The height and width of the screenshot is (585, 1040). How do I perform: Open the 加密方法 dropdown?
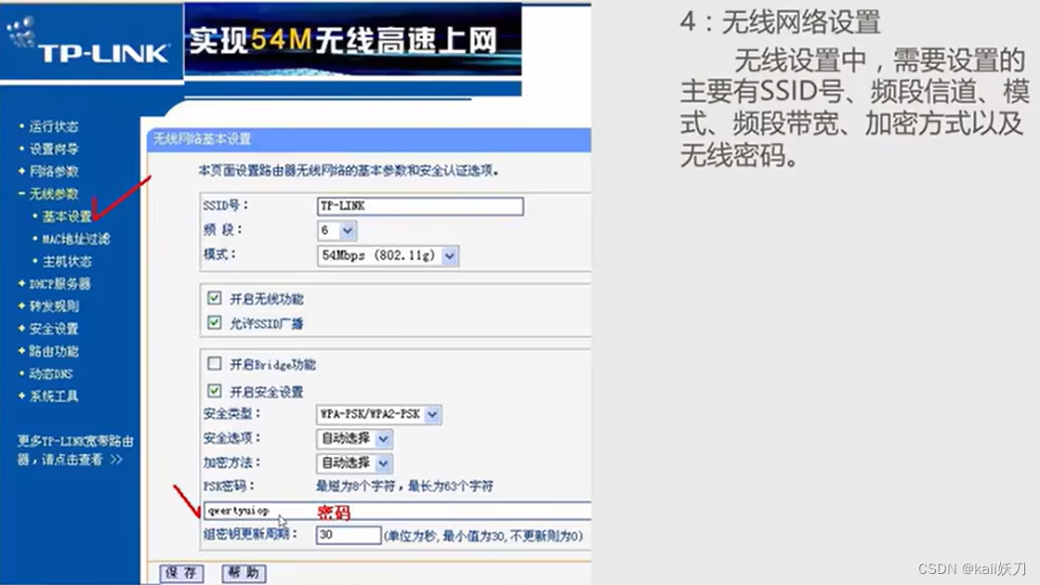354,463
